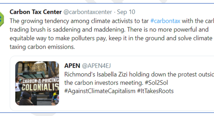Open the Sep 10 tweet timestamp
Image resolution: width=214 pixels, height=116 pixels.
tap(126, 12)
